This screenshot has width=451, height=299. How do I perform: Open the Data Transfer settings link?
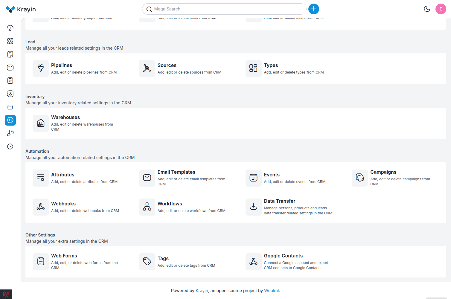(x=280, y=201)
